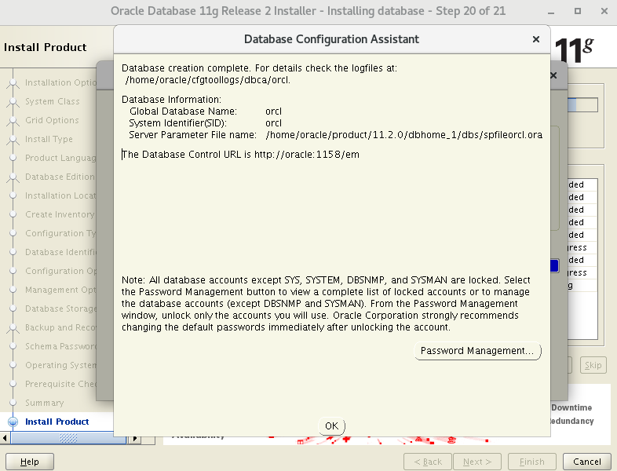The width and height of the screenshot is (617, 471).
Task: Select Database Storage step in sidebar
Action: pos(60,309)
